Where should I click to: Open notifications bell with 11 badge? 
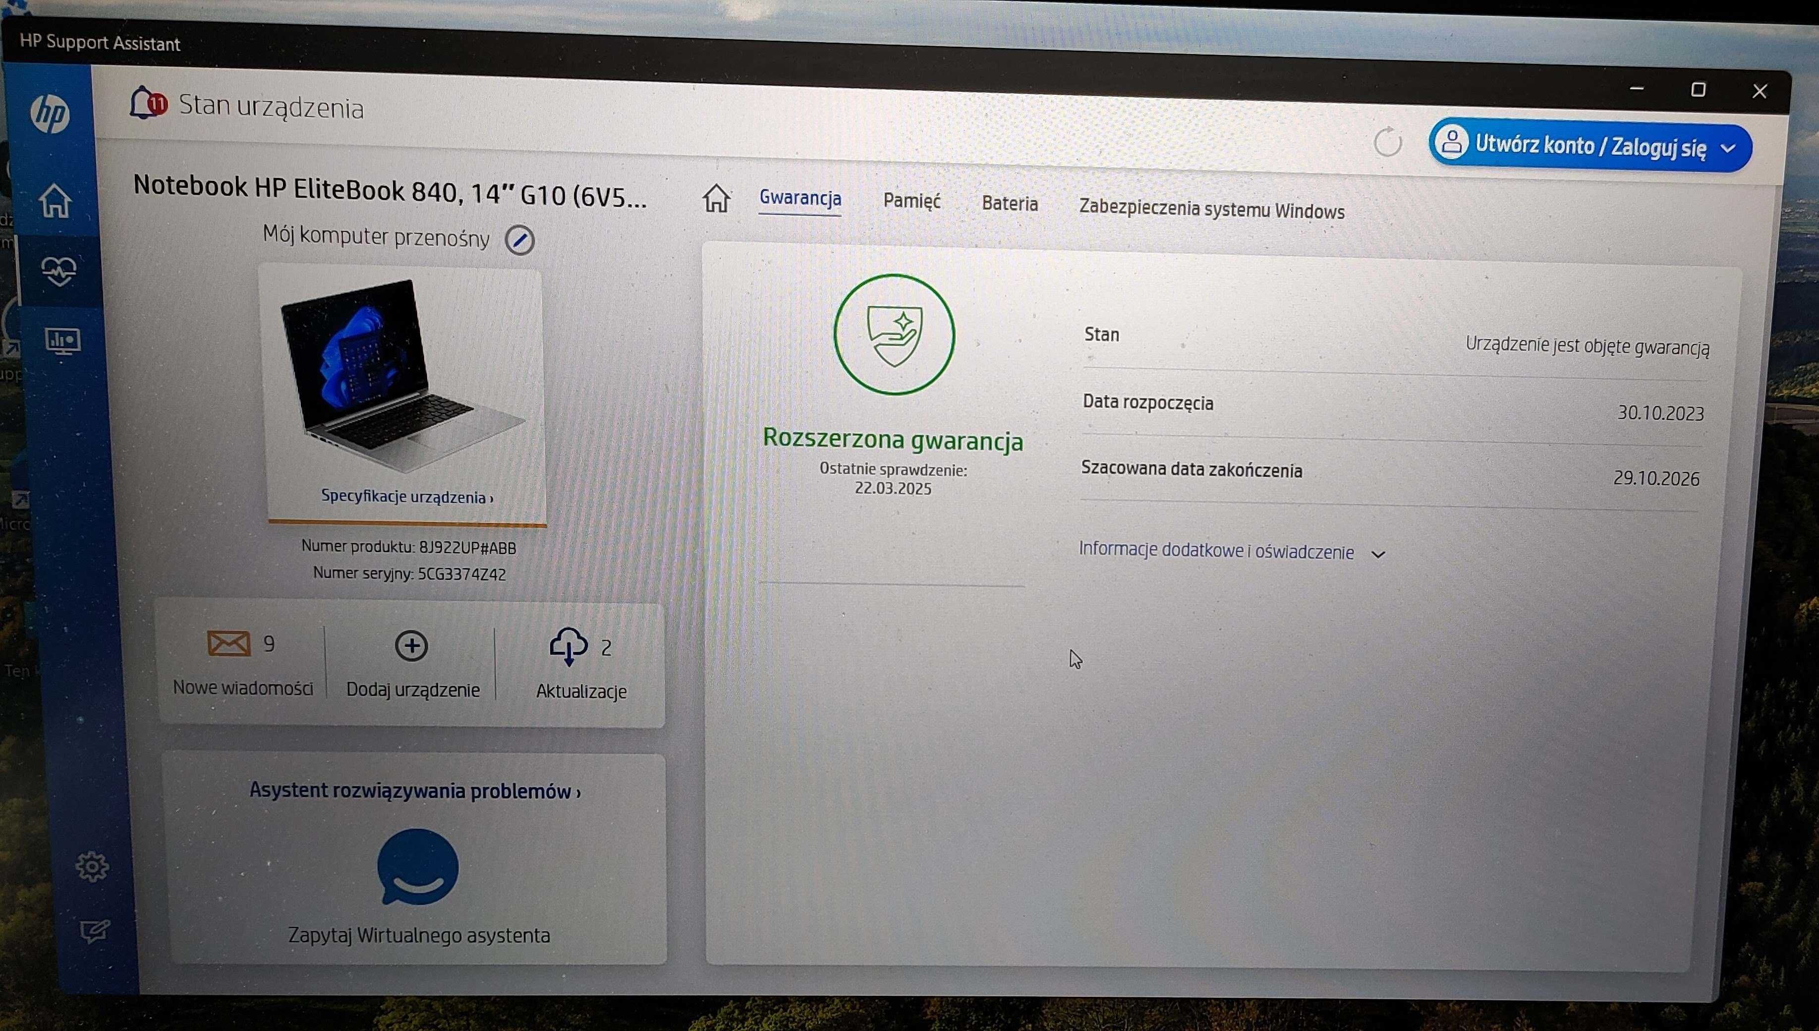point(147,104)
